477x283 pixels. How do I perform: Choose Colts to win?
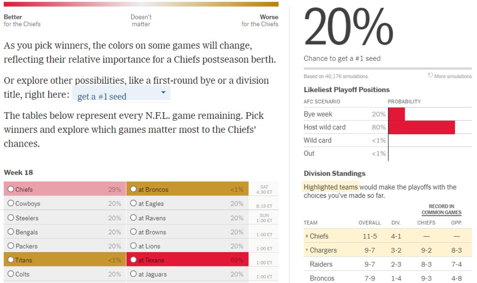click(11, 274)
